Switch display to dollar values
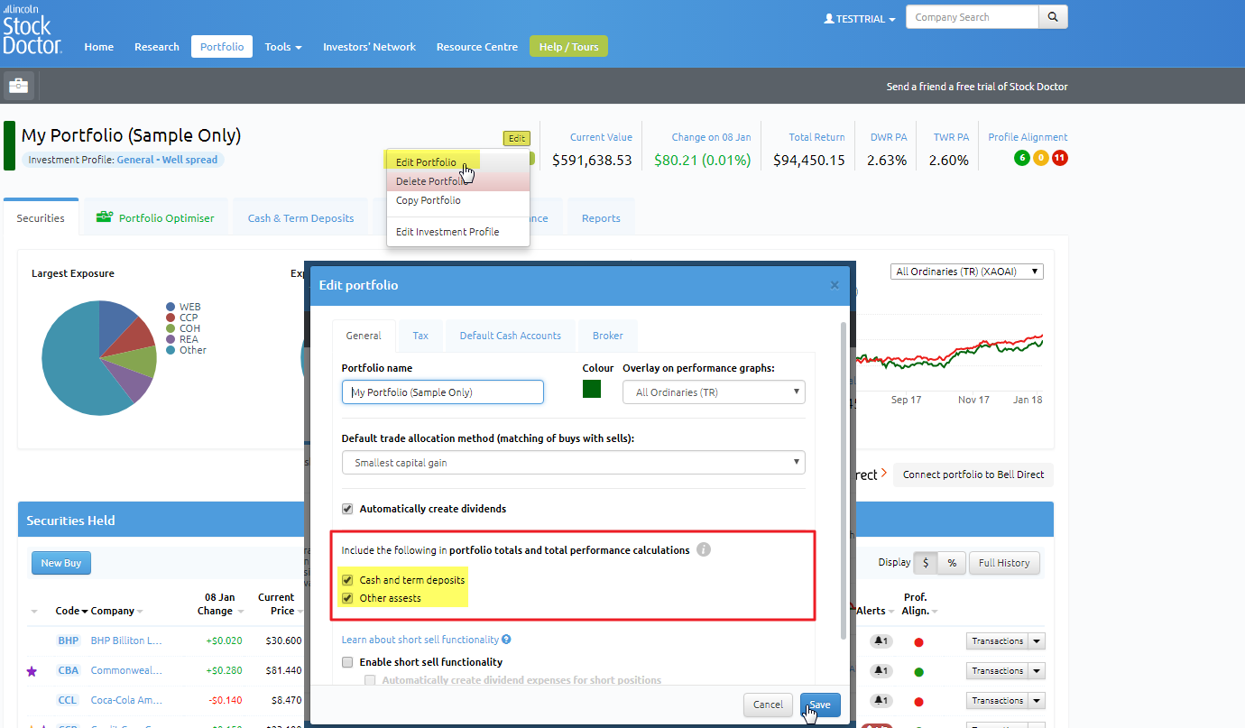 tap(926, 563)
